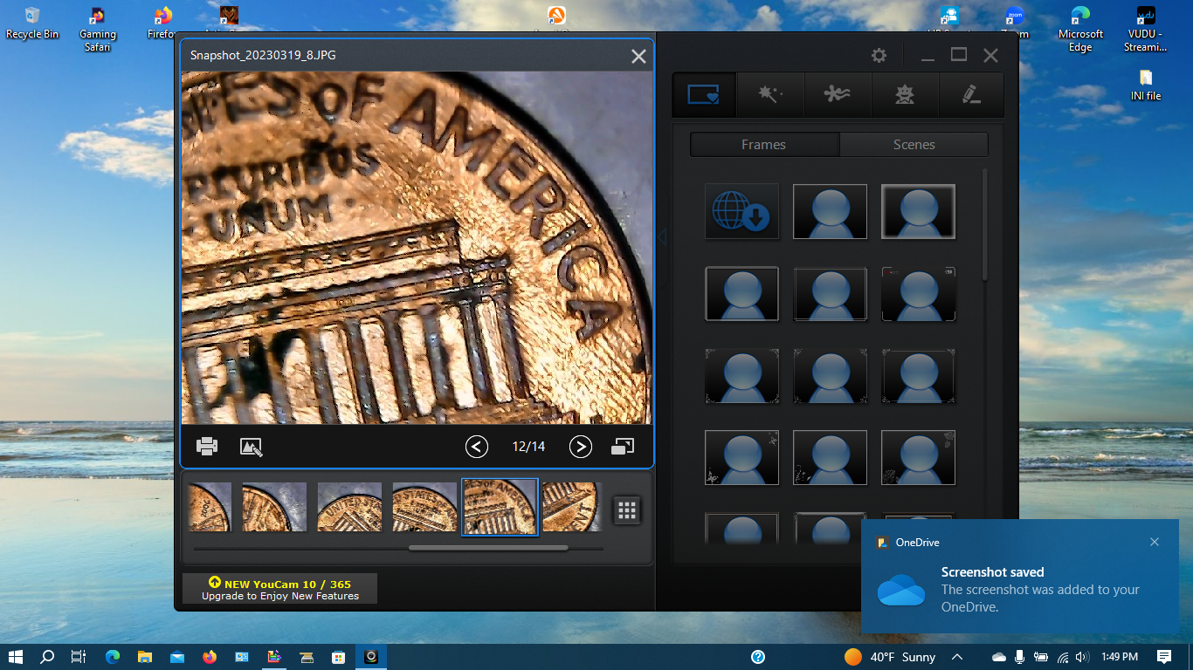This screenshot has width=1193, height=670.
Task: Go to the next snapshot
Action: coord(581,447)
